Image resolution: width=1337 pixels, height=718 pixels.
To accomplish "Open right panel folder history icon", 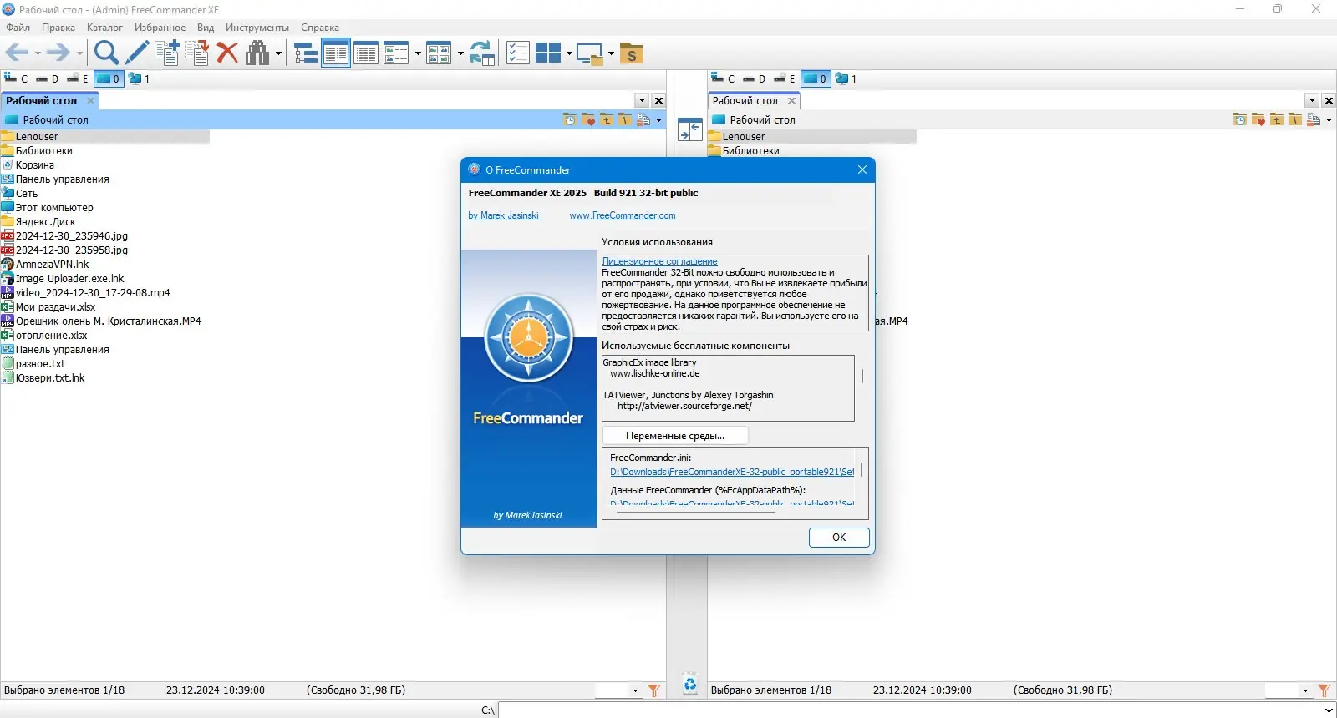I will (1240, 120).
